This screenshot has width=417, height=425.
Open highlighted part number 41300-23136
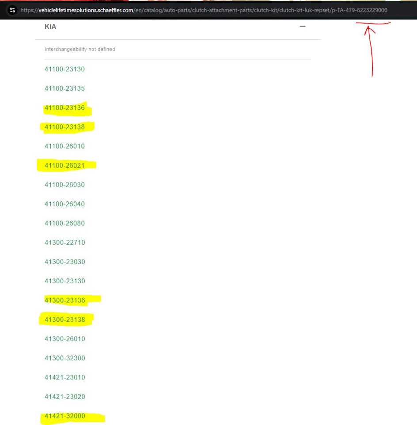click(x=65, y=300)
